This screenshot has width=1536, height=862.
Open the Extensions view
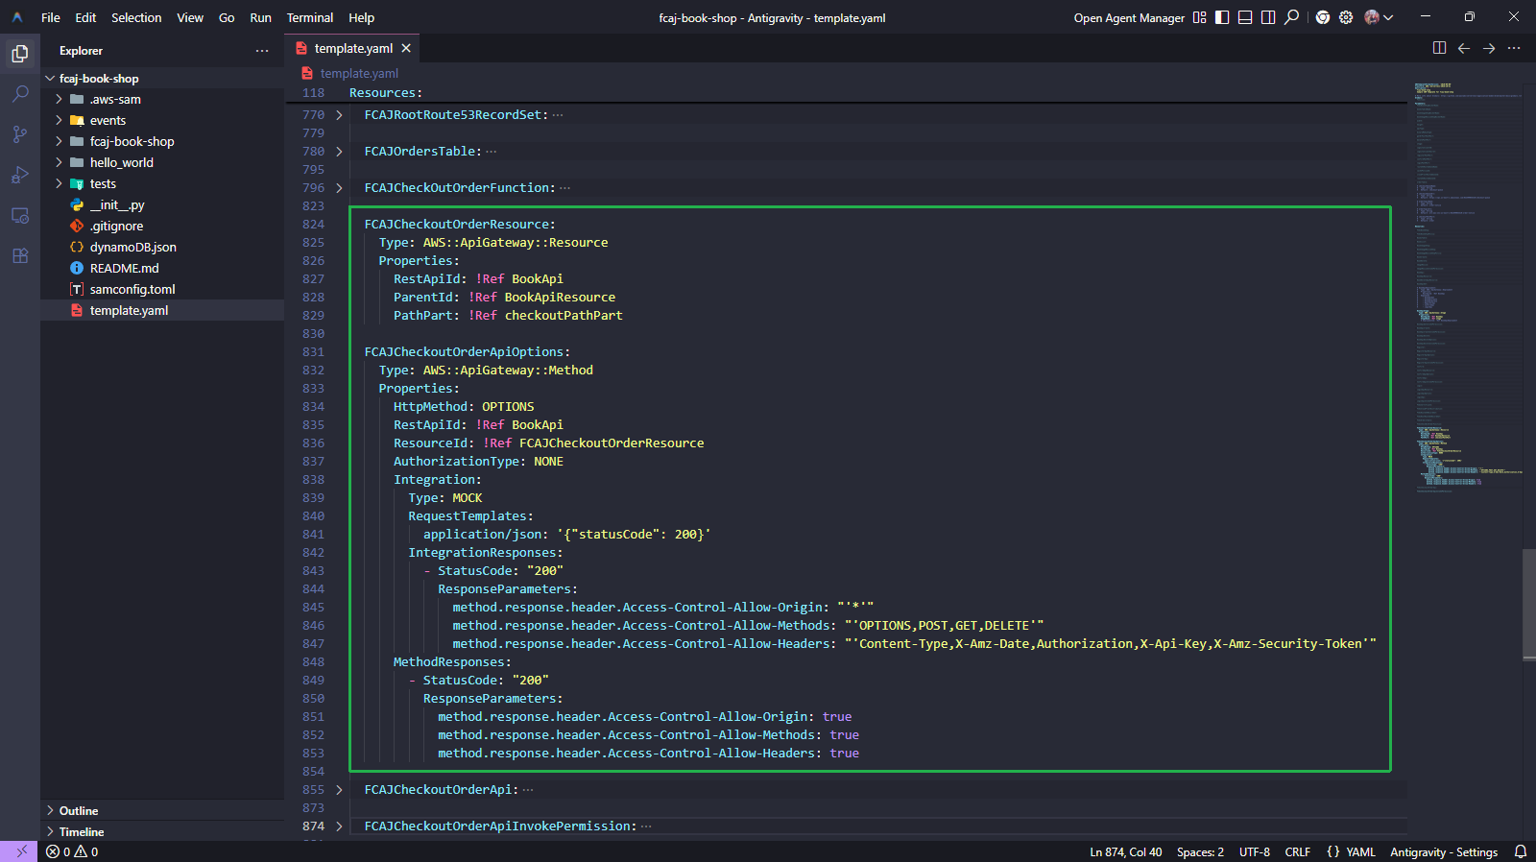(20, 255)
